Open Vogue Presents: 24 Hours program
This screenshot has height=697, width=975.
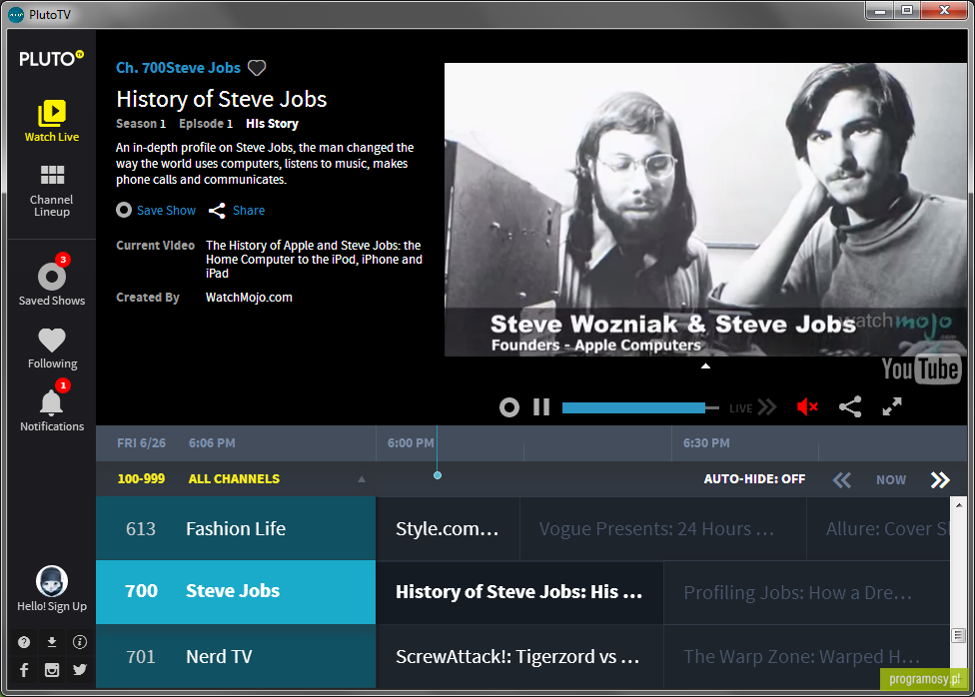tap(663, 528)
